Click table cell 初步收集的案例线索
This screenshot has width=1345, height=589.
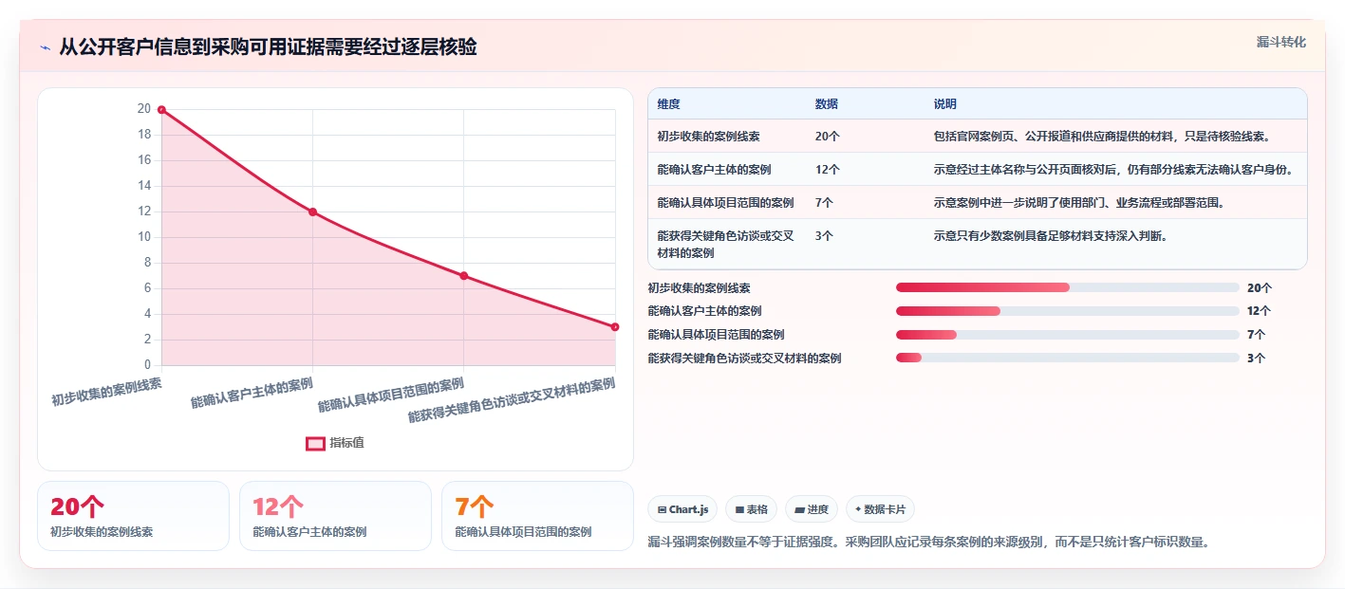(708, 137)
